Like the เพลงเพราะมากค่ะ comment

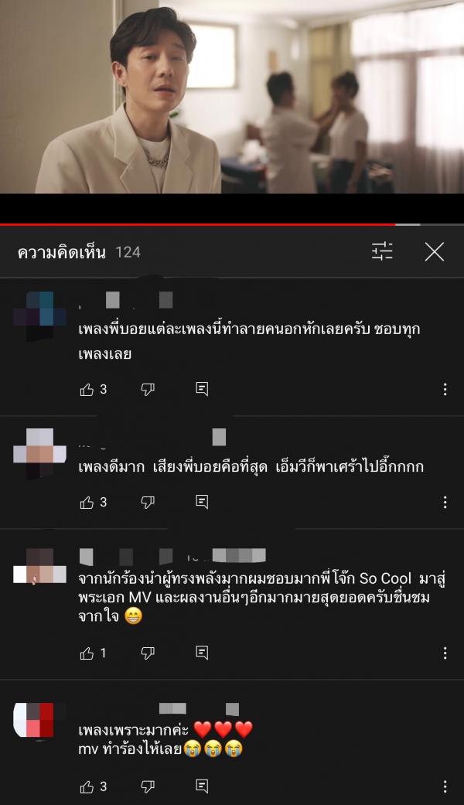87,786
